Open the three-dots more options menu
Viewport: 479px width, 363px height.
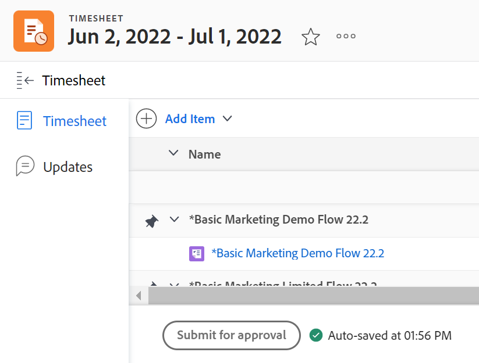346,37
